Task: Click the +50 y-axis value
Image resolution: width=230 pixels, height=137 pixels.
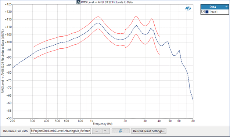Action: click(x=9, y=118)
